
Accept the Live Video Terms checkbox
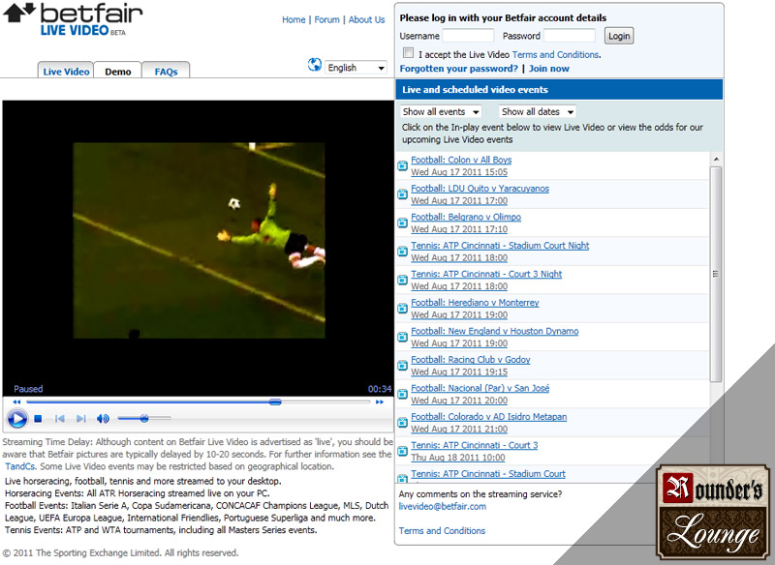click(x=408, y=53)
